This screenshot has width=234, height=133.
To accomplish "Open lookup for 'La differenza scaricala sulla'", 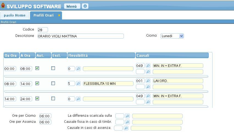I will tap(127, 116).
